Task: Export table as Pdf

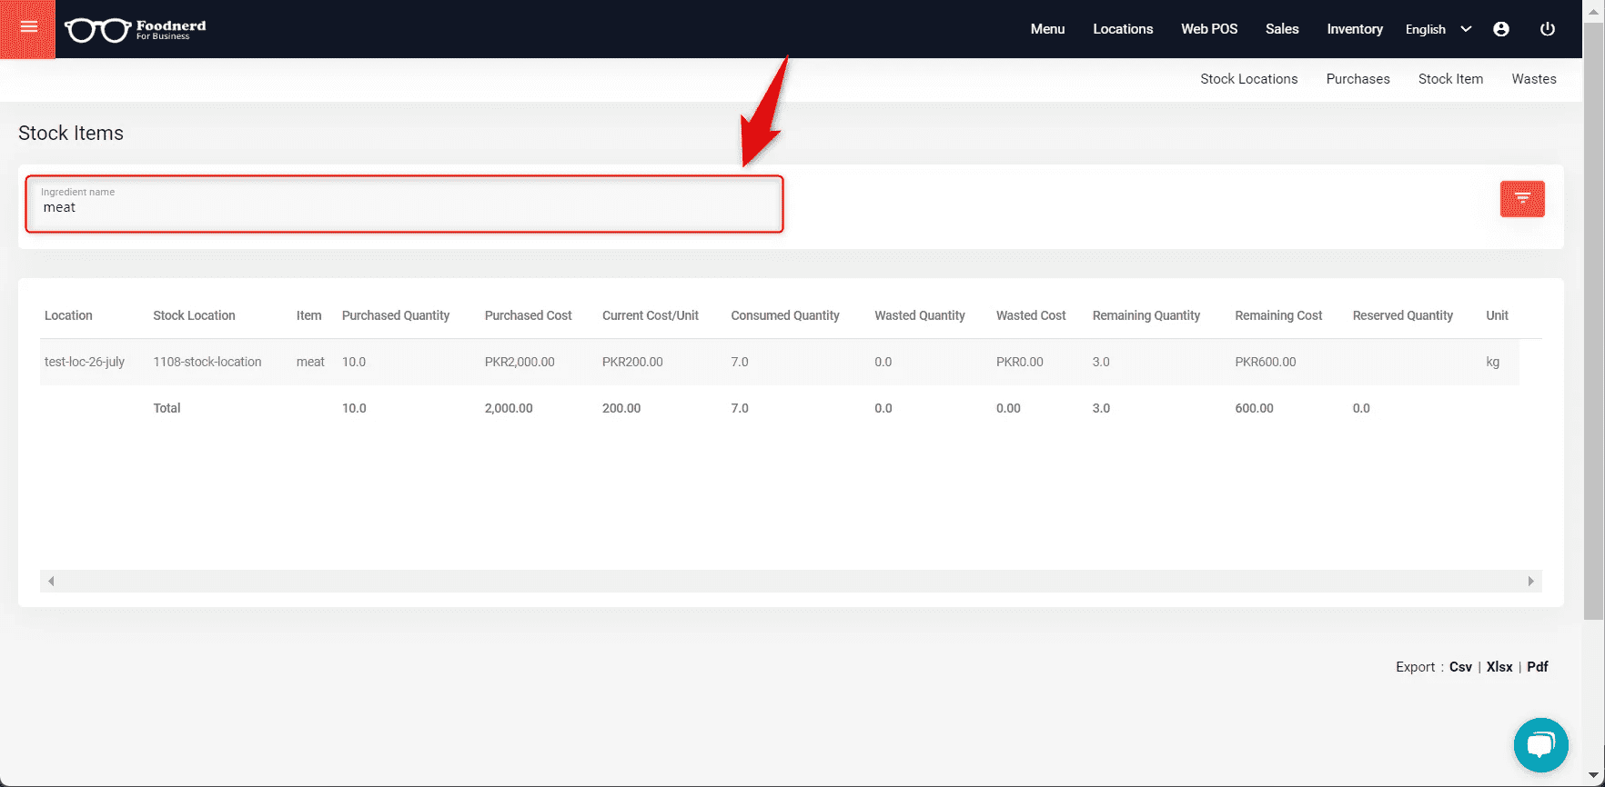Action: pos(1538,667)
